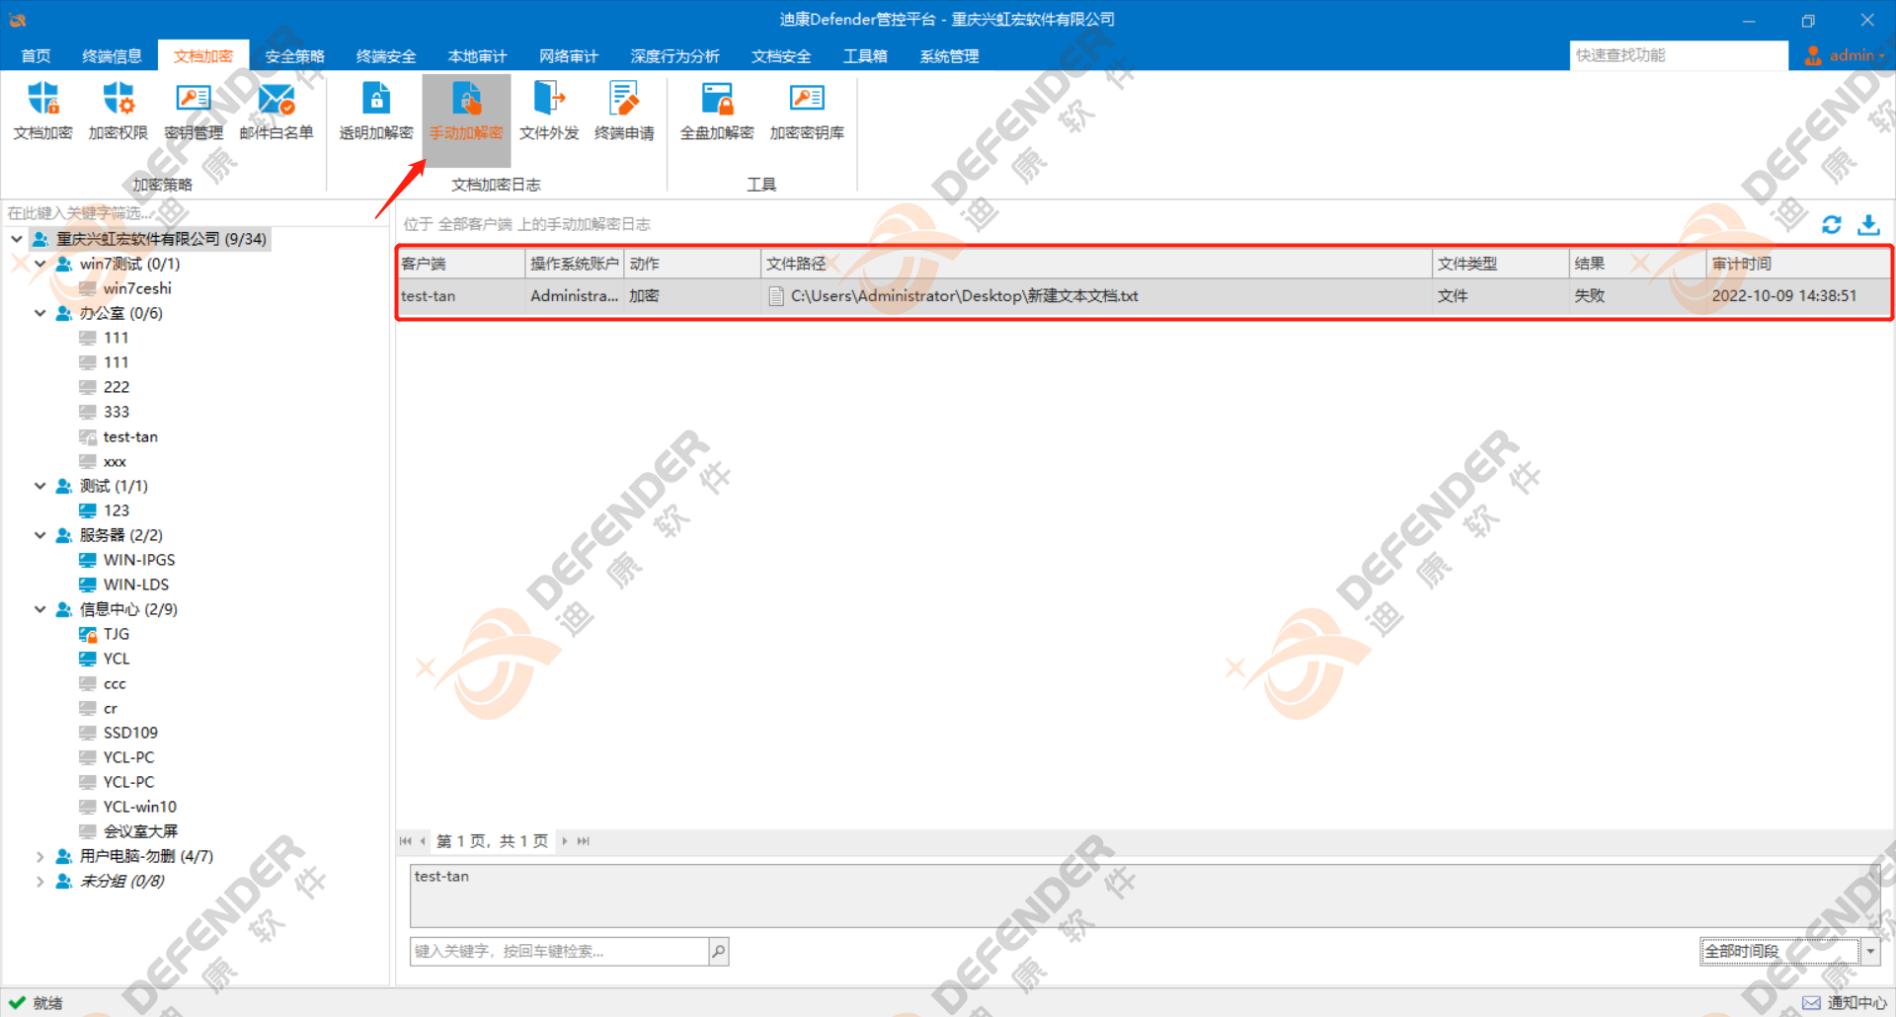This screenshot has height=1017, width=1896.
Task: Open the 透明加解密 log
Action: 376,111
